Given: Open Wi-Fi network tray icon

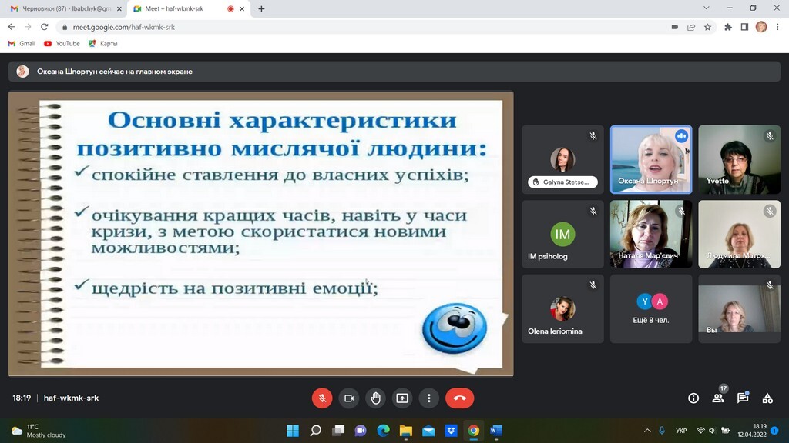Looking at the screenshot, I should click(700, 431).
